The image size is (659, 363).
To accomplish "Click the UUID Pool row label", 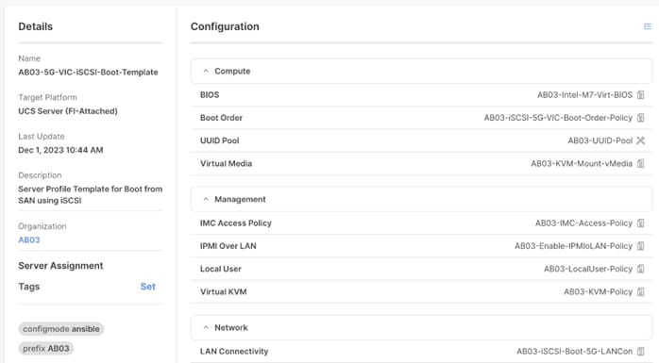I will point(219,140).
